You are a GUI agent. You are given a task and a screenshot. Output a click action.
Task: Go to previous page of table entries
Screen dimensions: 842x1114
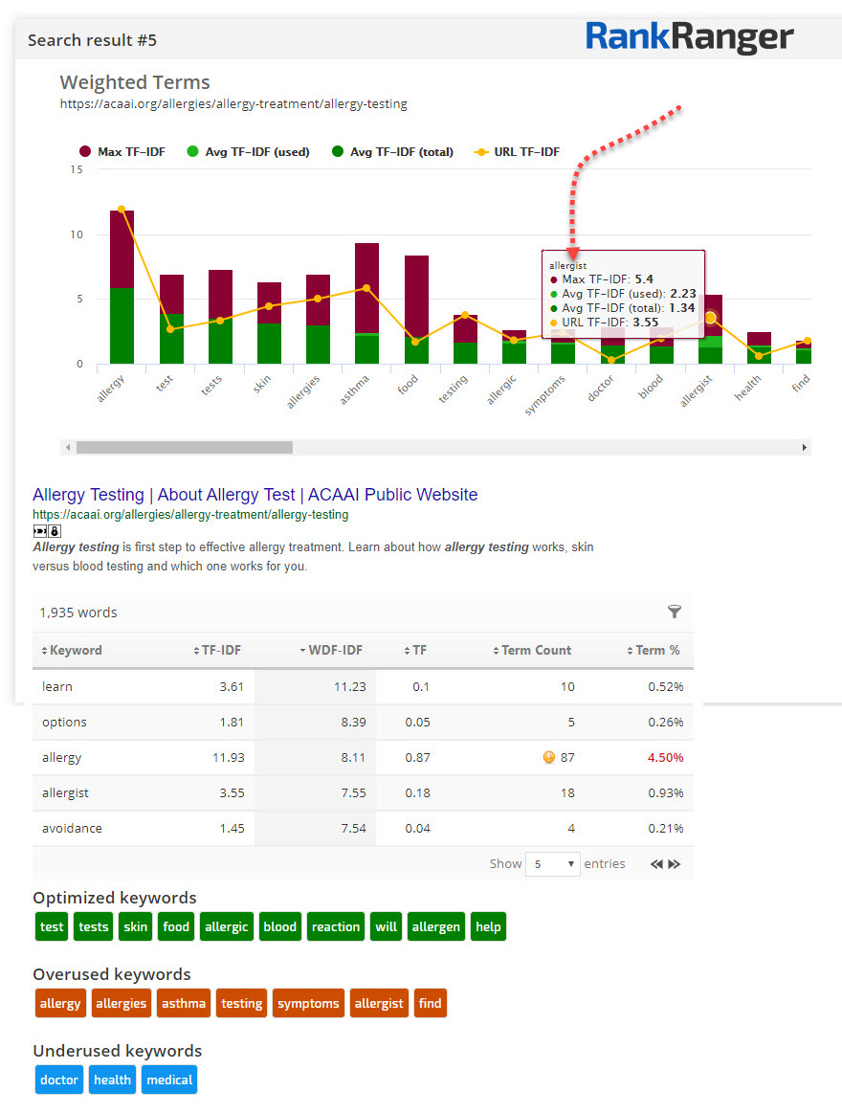tap(656, 864)
